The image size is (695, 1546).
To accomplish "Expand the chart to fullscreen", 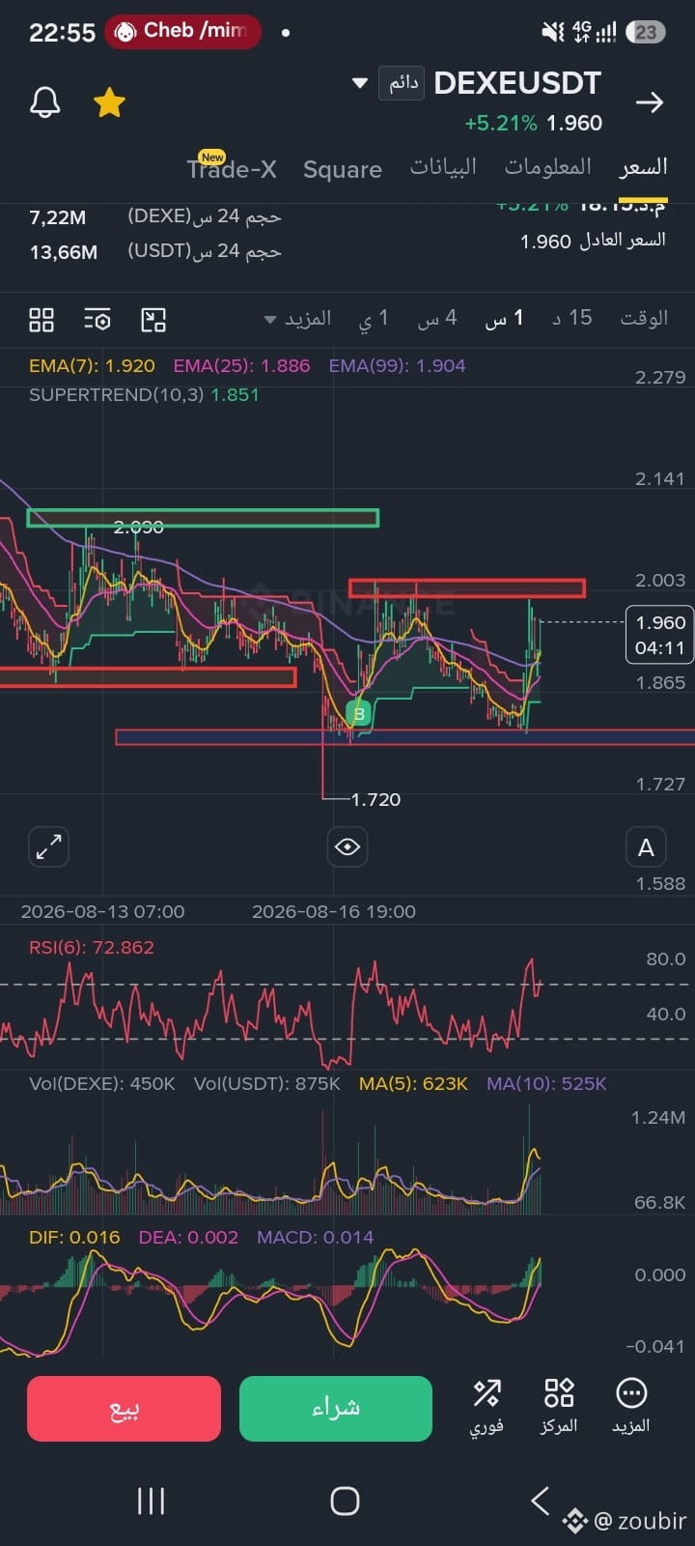I will click(x=49, y=846).
